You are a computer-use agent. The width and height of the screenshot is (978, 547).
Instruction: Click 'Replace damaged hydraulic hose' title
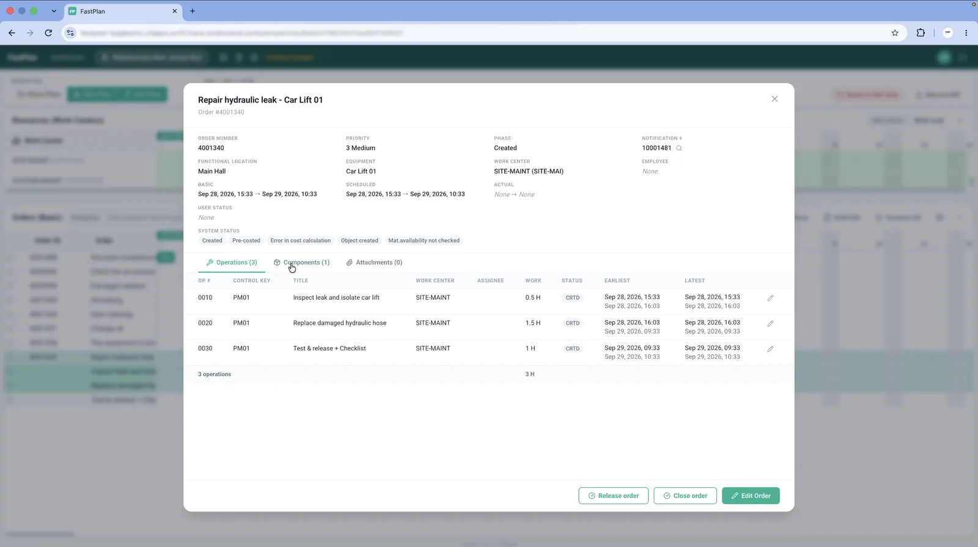coord(340,323)
